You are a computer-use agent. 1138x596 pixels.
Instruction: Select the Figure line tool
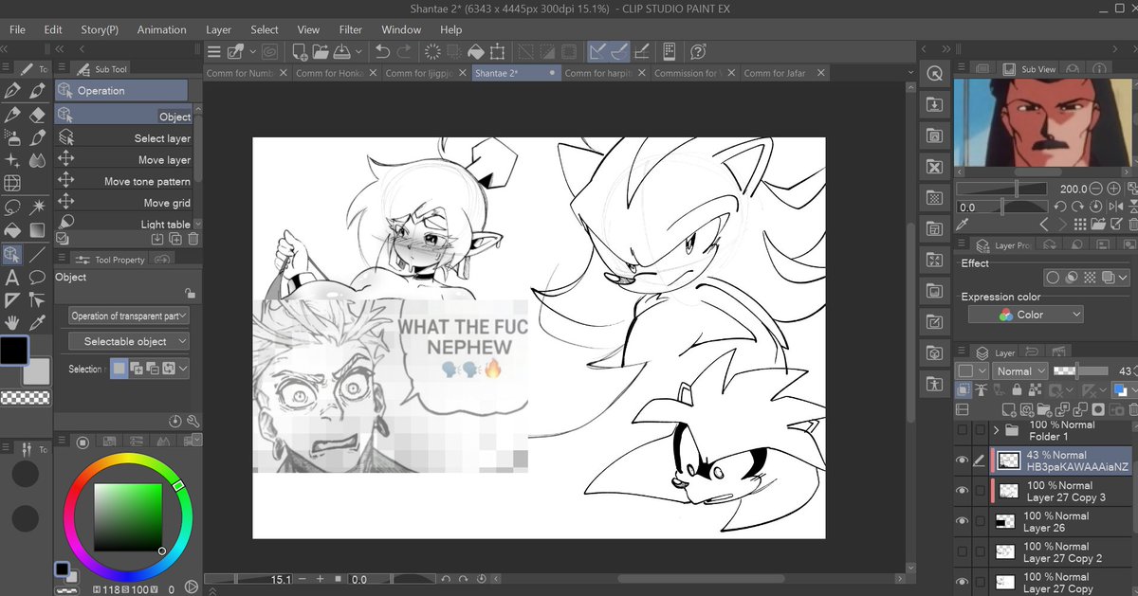[37, 255]
